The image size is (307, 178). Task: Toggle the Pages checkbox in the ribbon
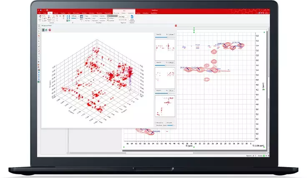click(84, 16)
